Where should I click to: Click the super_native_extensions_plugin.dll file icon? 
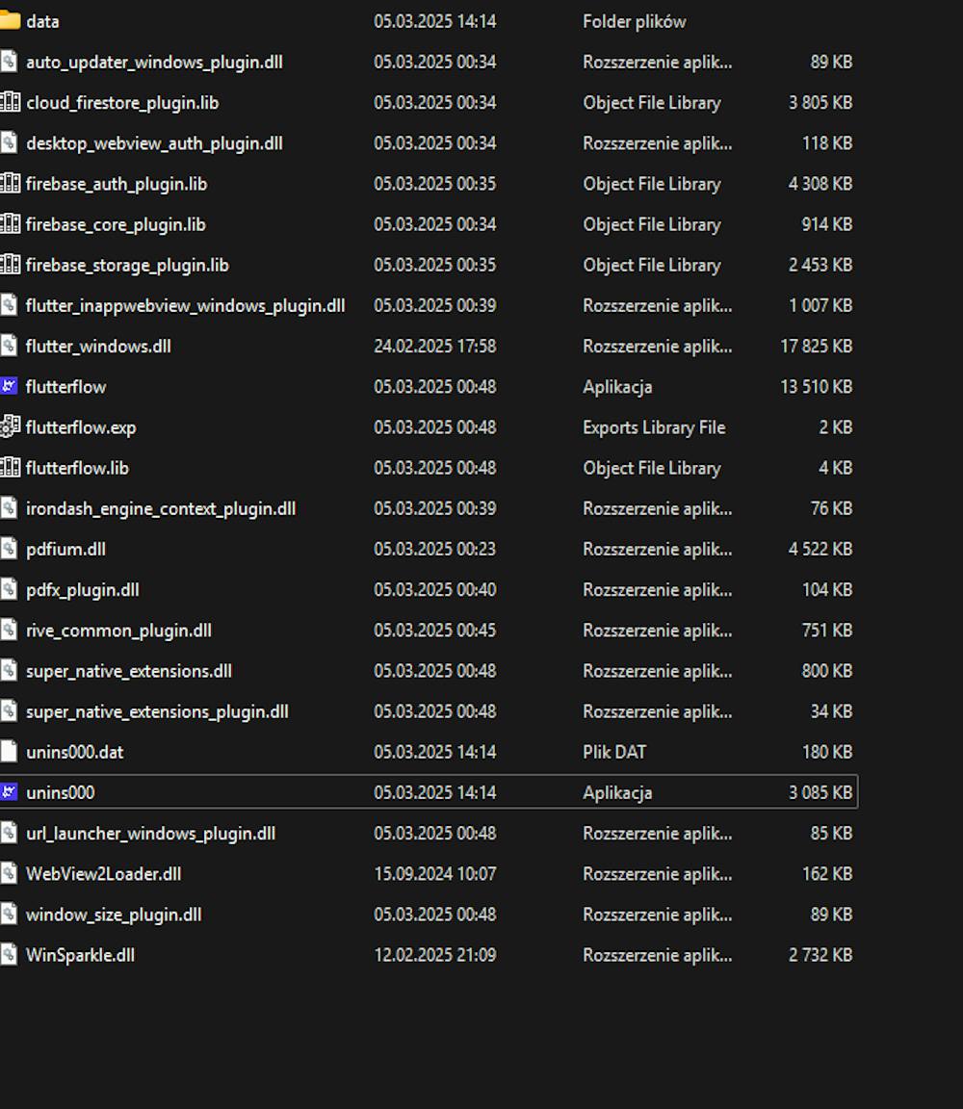[x=9, y=710]
